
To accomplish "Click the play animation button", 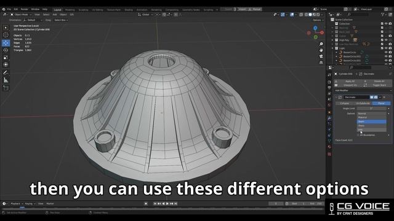I will 167,204.
